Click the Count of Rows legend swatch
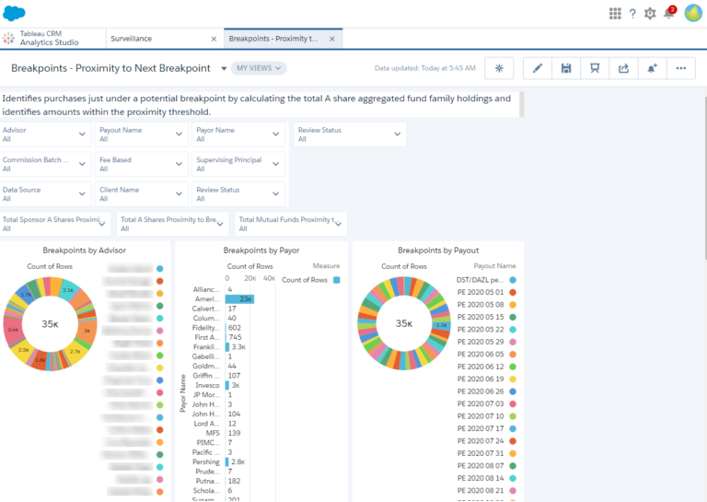 click(x=336, y=280)
